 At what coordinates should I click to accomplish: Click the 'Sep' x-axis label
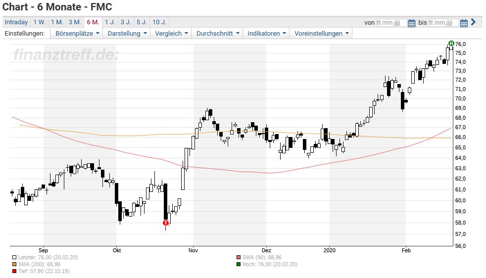pyautogui.click(x=43, y=250)
